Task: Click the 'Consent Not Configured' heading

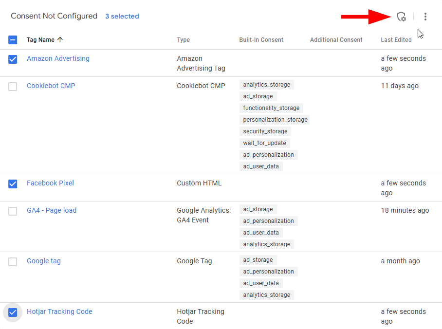Action: tap(54, 16)
